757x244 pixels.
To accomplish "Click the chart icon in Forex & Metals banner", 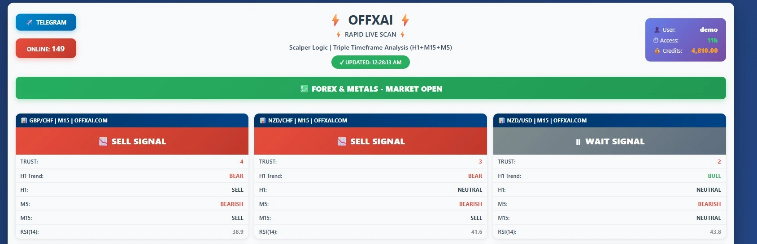I will pyautogui.click(x=304, y=89).
